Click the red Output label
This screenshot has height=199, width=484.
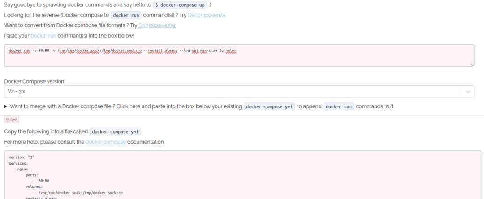click(x=12, y=119)
